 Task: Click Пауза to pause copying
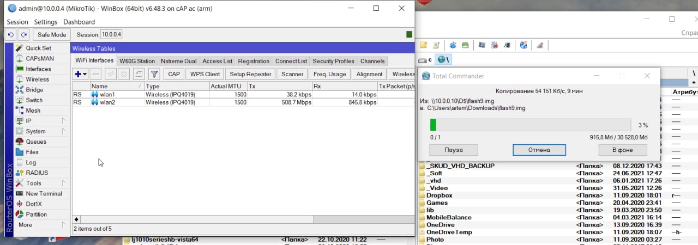pyautogui.click(x=454, y=150)
